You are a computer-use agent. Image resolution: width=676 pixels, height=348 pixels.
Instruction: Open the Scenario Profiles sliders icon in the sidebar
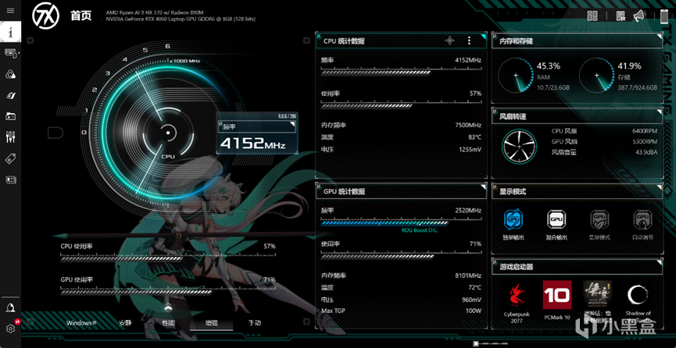(x=10, y=137)
